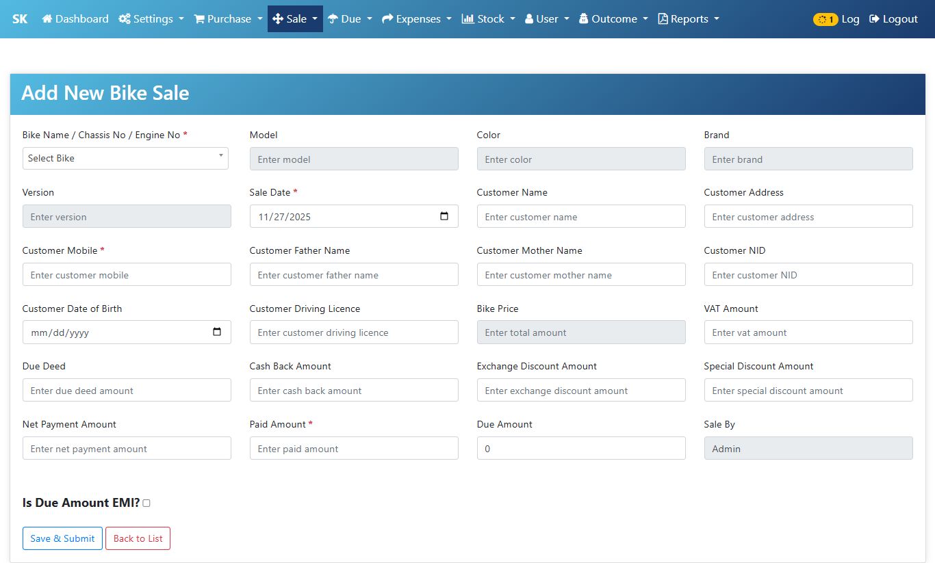Open Customer Date of Birth calendar icon
Image resolution: width=935 pixels, height=563 pixels.
(217, 332)
